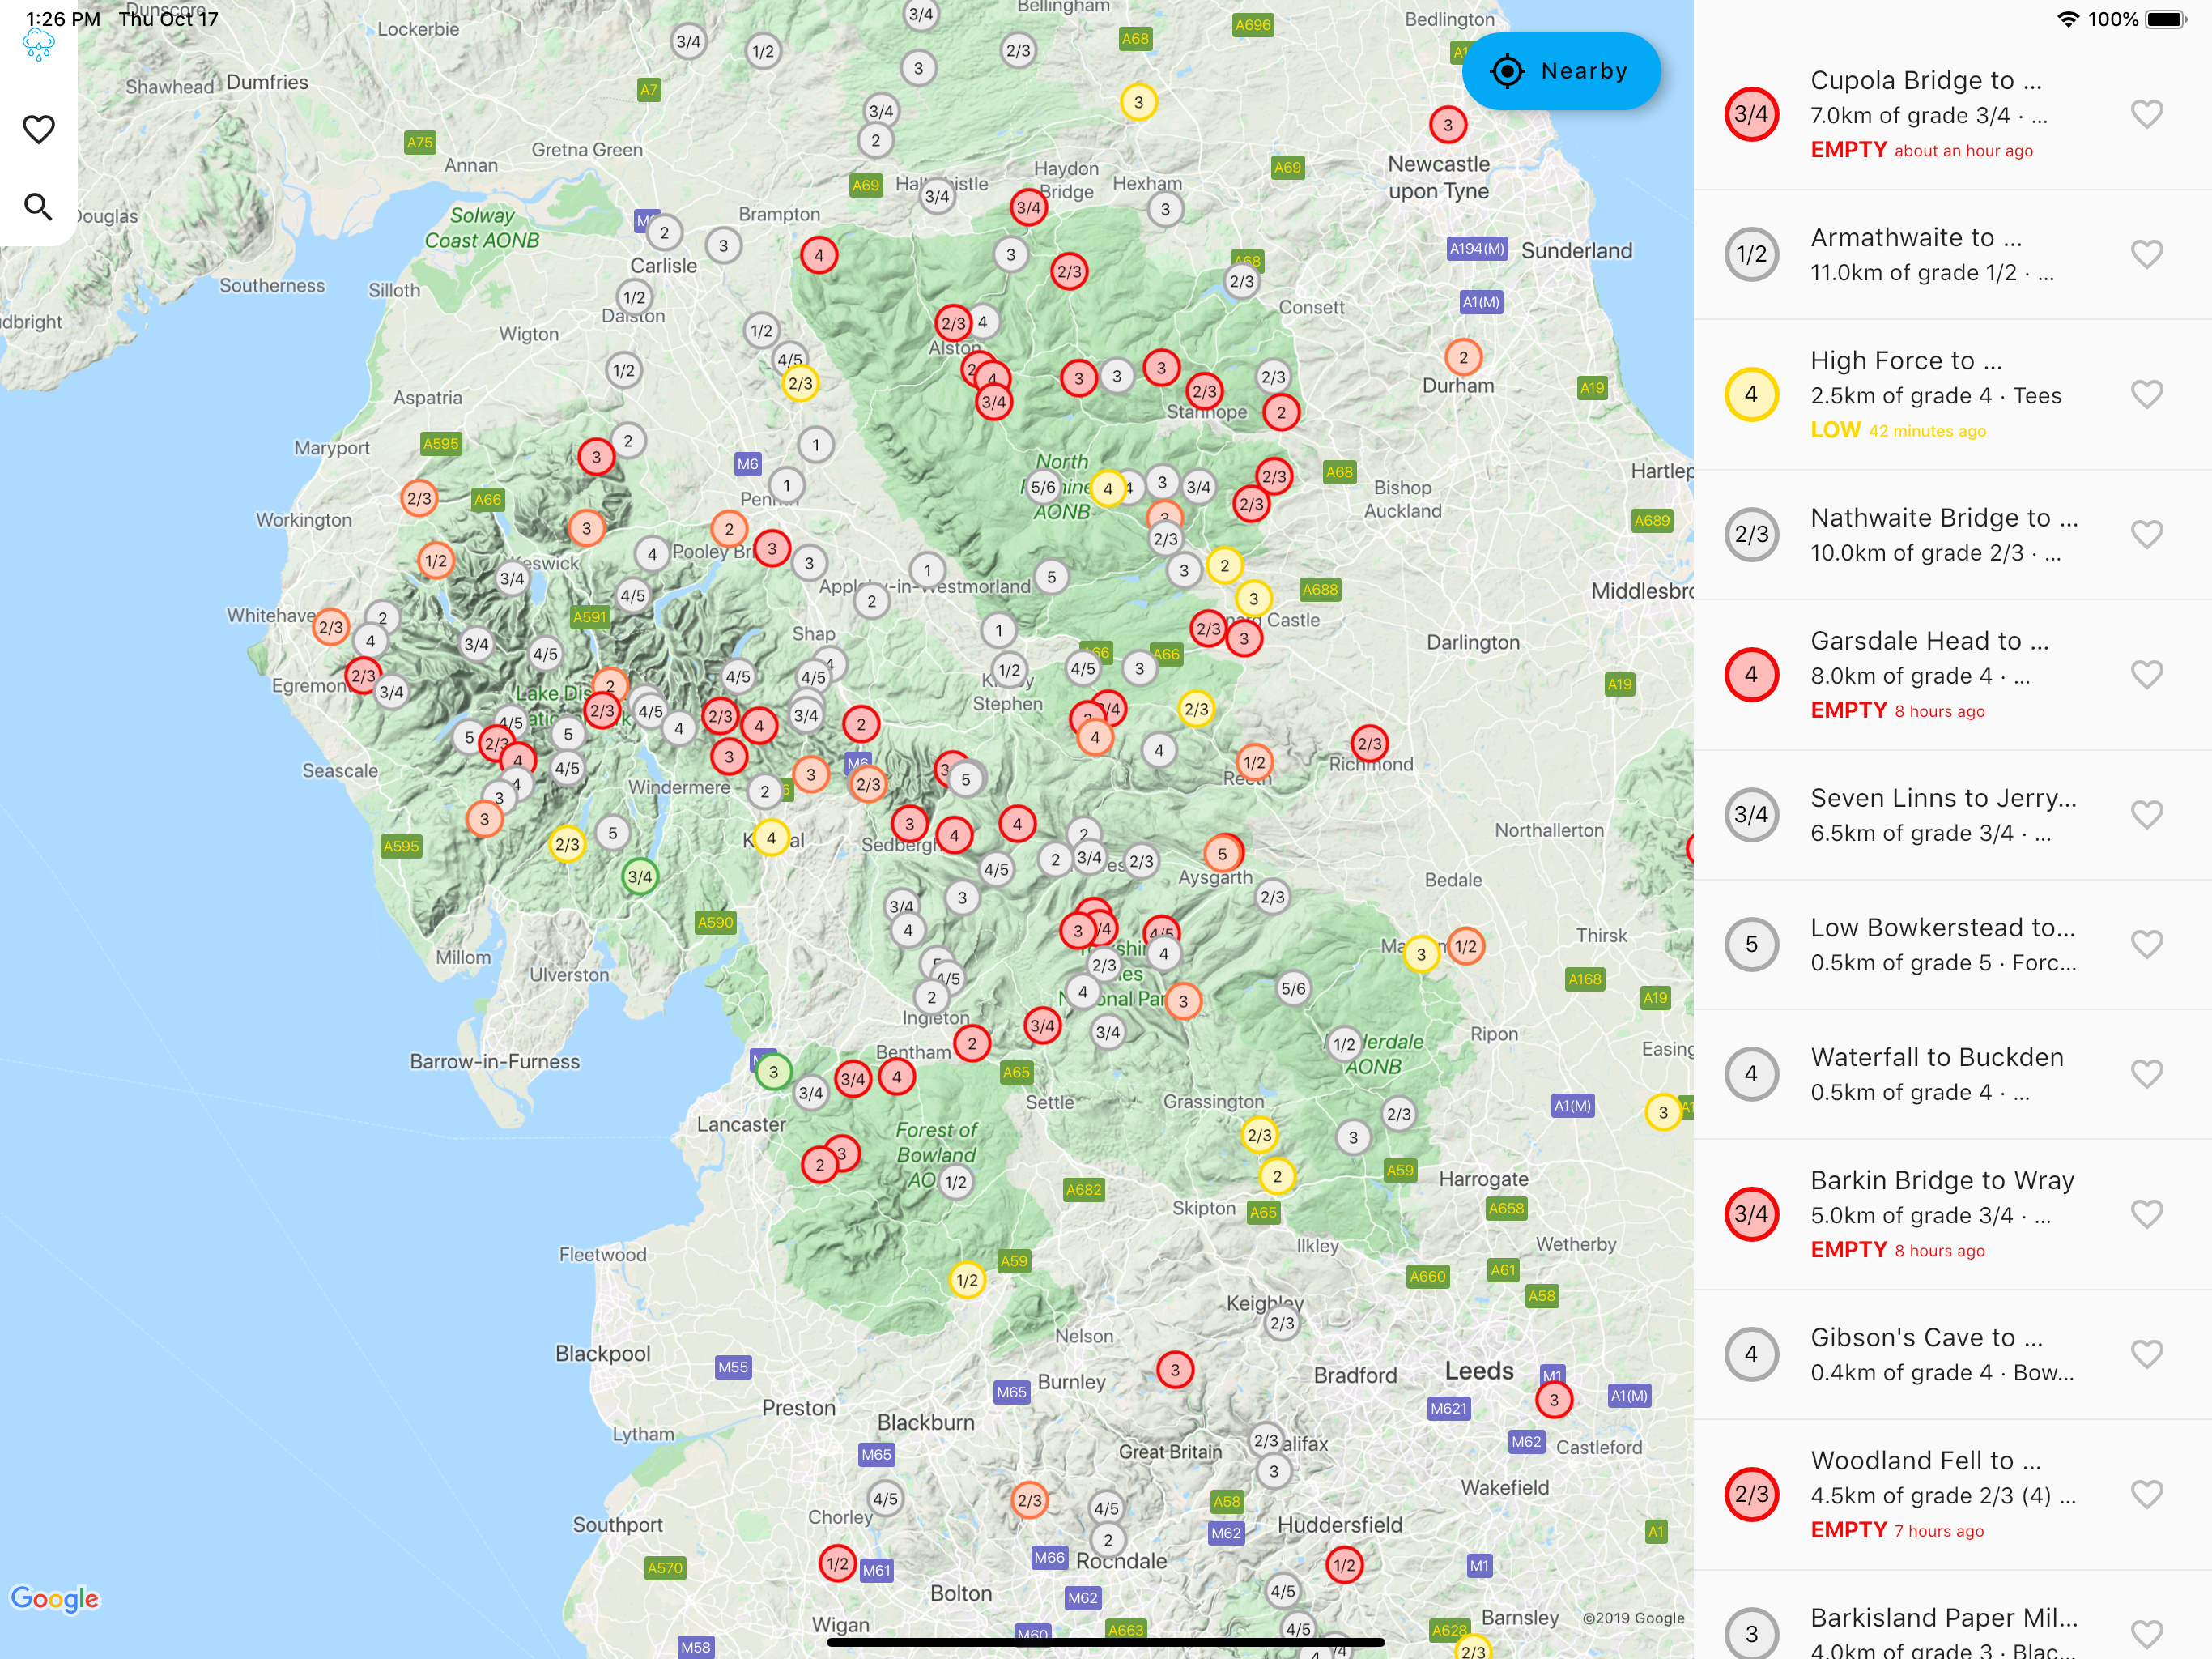Open Barkin Bridge to Wray entry

(x=1952, y=1213)
